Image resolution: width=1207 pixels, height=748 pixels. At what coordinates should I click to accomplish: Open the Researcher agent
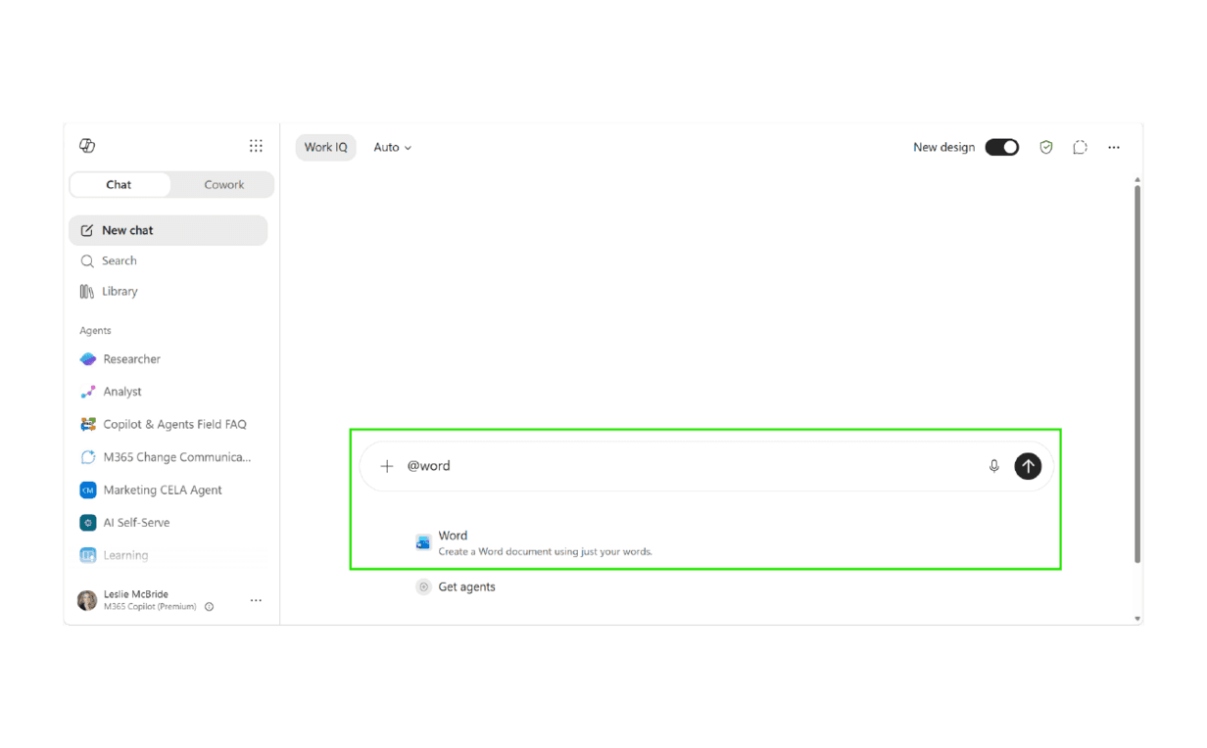tap(168, 359)
